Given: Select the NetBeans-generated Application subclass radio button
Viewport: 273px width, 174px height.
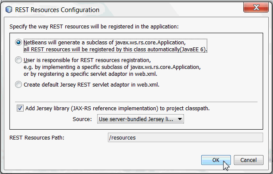Looking at the screenshot, I should pyautogui.click(x=18, y=42).
